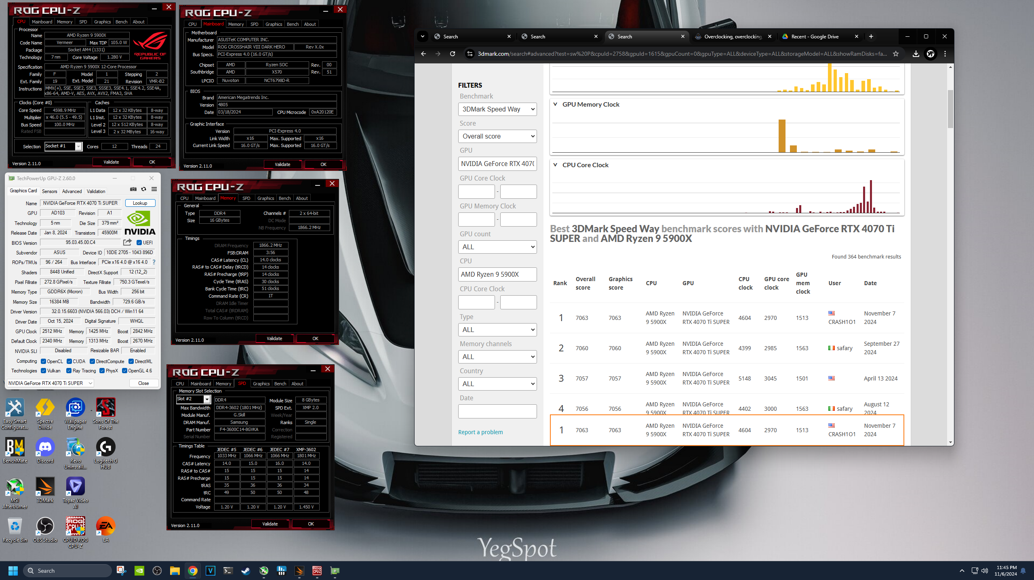Open Country ALL dropdown
This screenshot has height=580, width=1034.
point(497,384)
